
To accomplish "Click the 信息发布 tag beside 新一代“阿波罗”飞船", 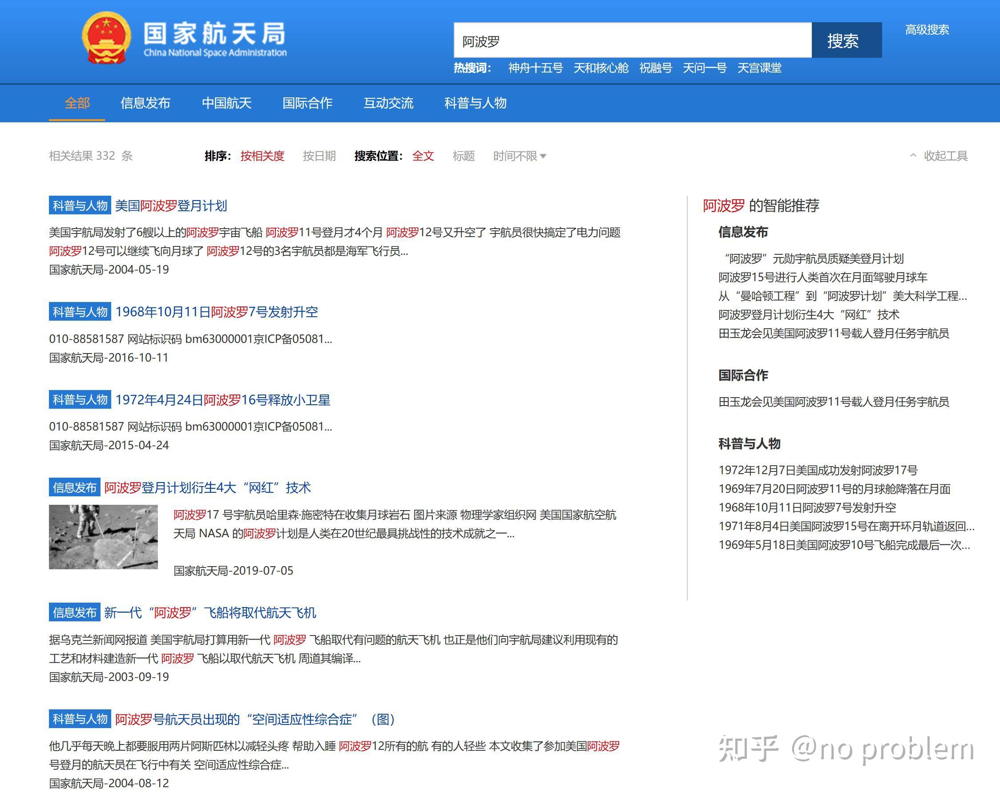I will (74, 612).
